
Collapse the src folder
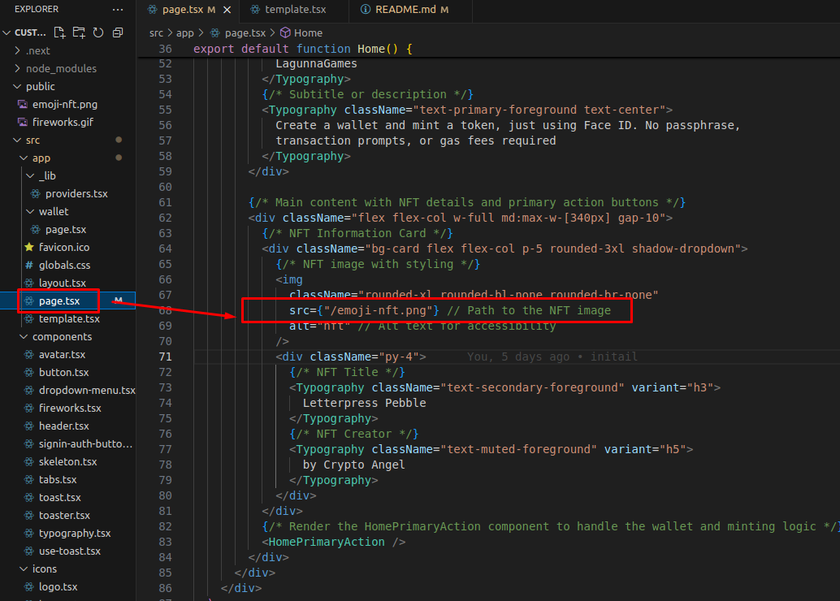click(x=67, y=140)
